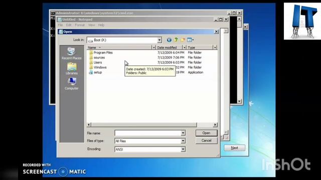Click the Open button
This screenshot has width=321, height=180.
coord(206,133)
